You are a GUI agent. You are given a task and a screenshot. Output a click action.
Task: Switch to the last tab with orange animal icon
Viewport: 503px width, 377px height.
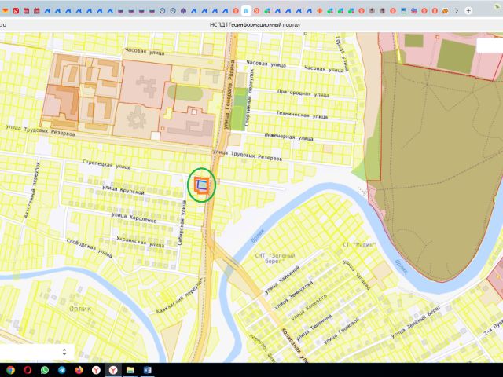pos(445,10)
